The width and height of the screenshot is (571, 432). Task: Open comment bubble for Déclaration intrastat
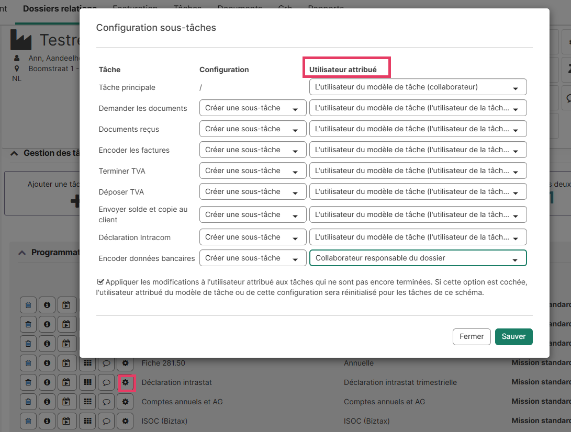click(x=106, y=382)
